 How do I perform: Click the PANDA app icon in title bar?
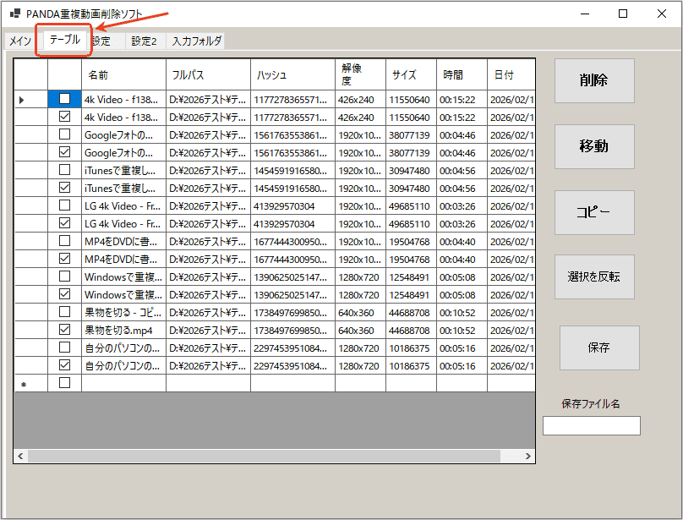click(x=14, y=14)
